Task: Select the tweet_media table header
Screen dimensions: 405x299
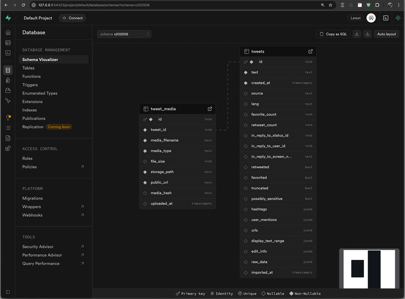Action: [x=178, y=109]
